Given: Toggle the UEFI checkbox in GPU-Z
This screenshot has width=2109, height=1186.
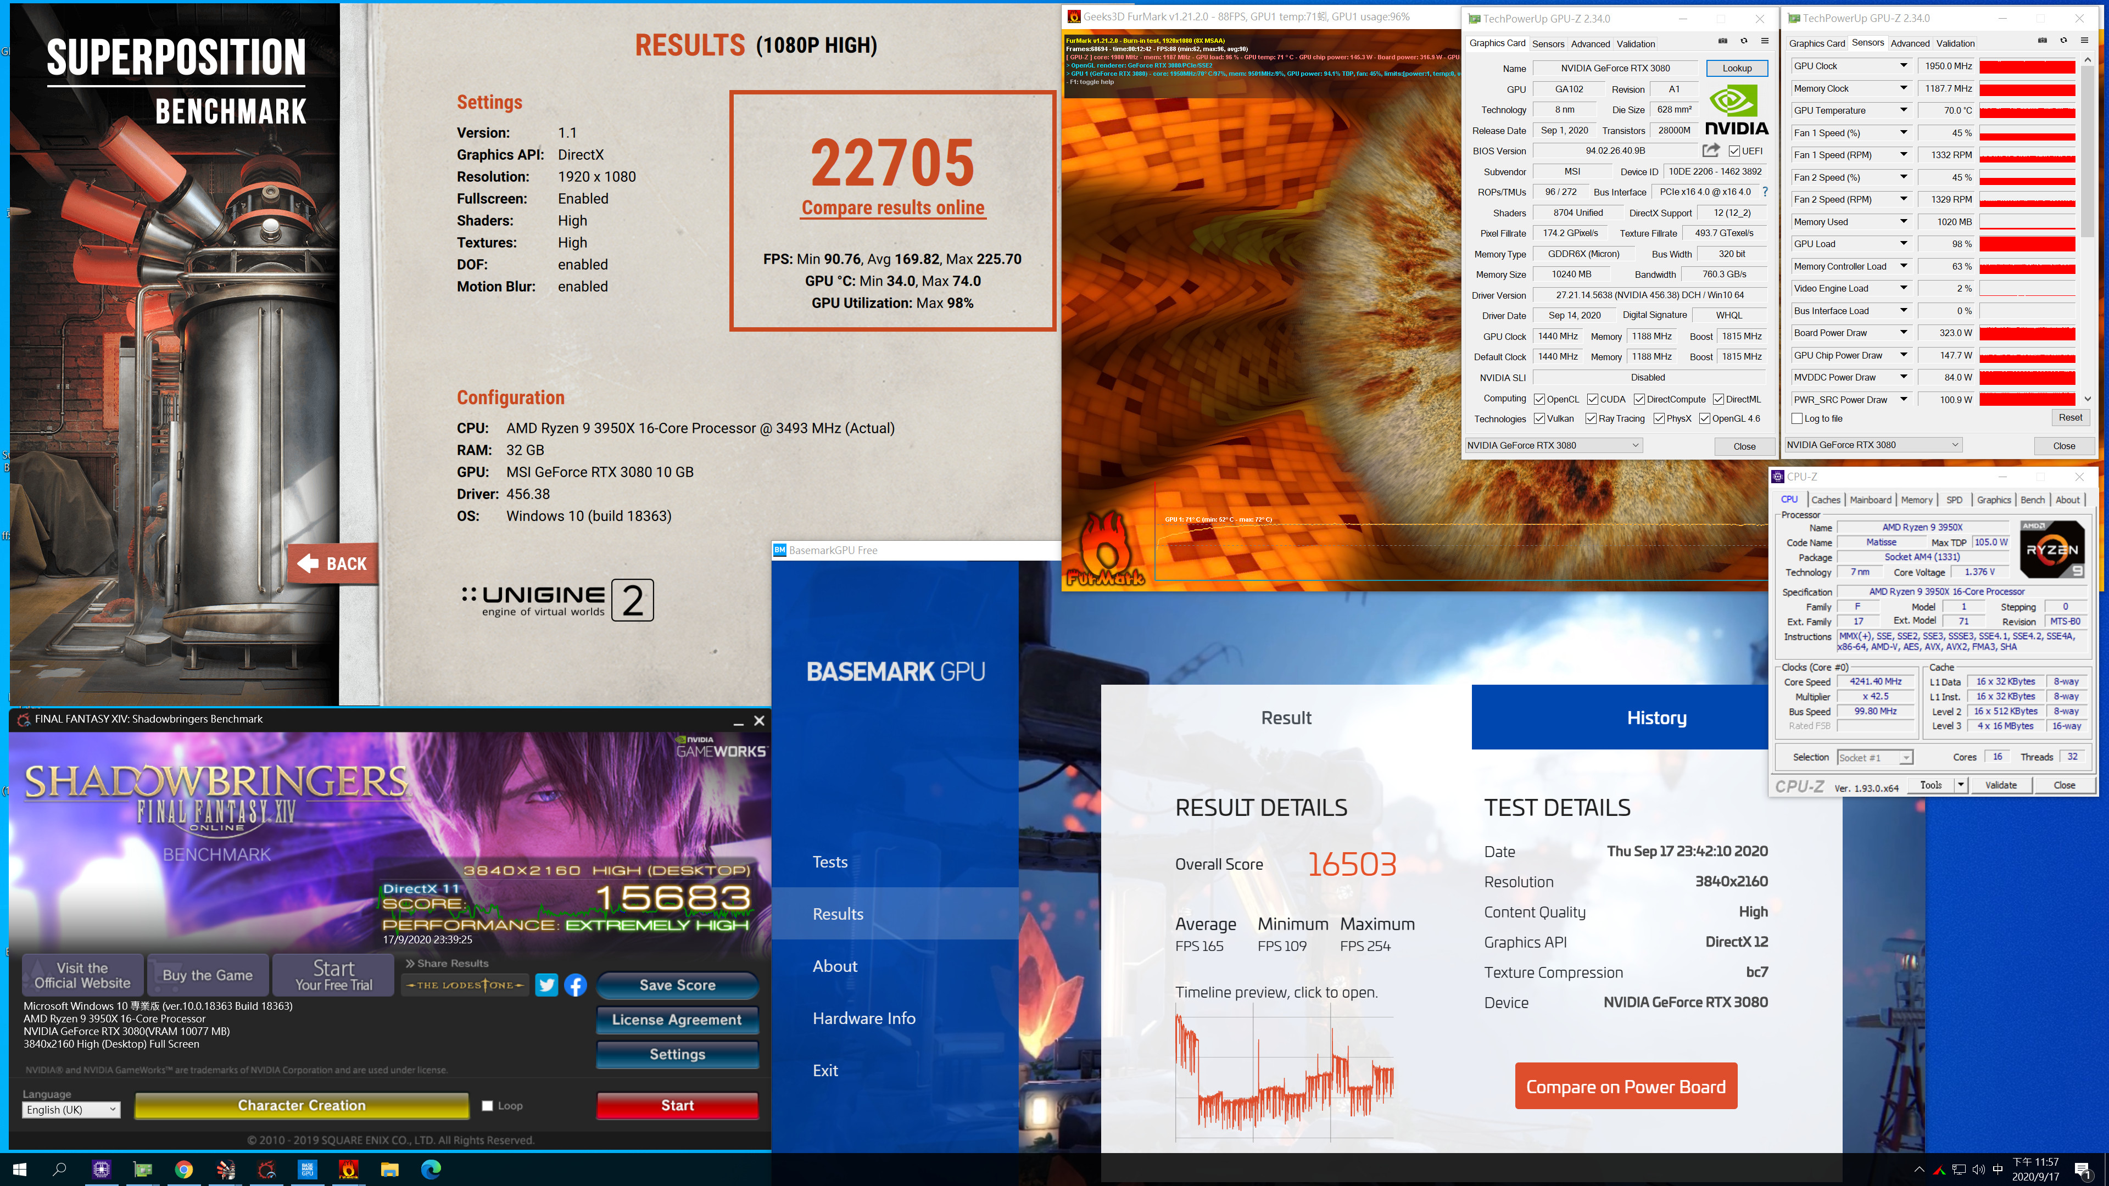Looking at the screenshot, I should point(1735,150).
